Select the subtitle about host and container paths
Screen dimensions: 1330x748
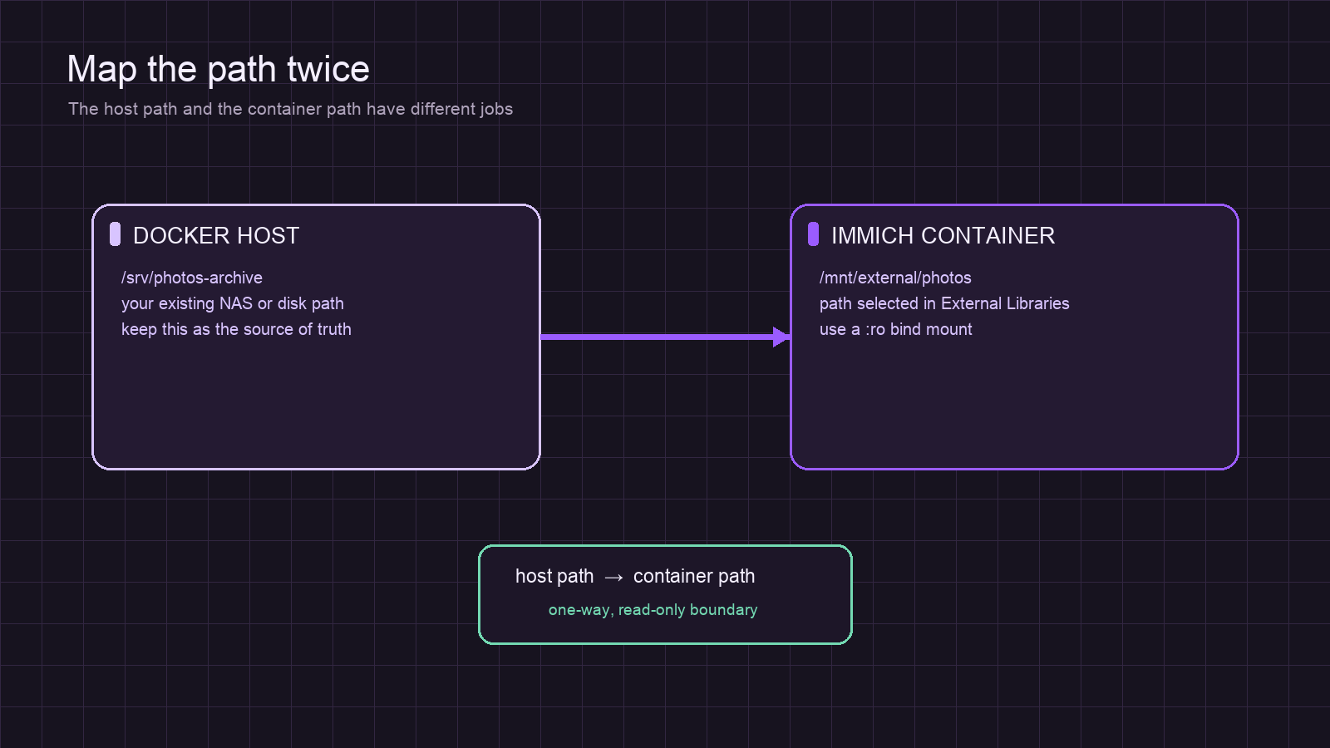tap(290, 109)
